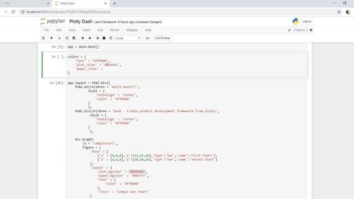
Task: Click the 'First Chart' data line
Action: point(157,155)
